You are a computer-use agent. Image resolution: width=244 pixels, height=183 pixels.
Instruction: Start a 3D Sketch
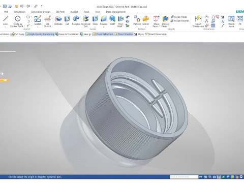(47, 21)
